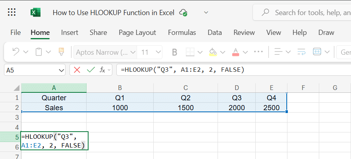Open the Insert Function fx dialog
This screenshot has width=351, height=159.
[x=102, y=70]
